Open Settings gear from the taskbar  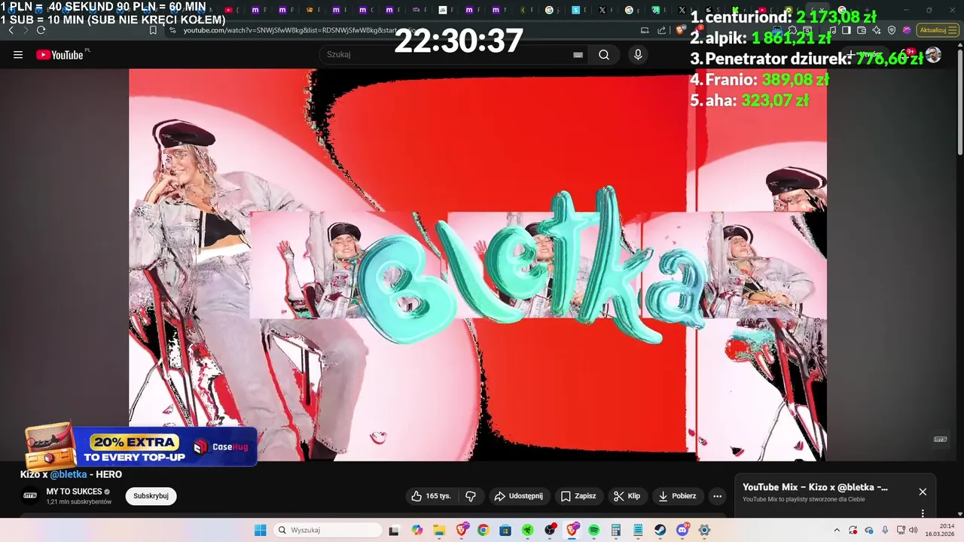pyautogui.click(x=705, y=530)
